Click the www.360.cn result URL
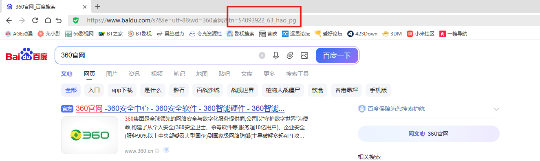Image resolution: width=540 pixels, height=161 pixels. (139, 151)
